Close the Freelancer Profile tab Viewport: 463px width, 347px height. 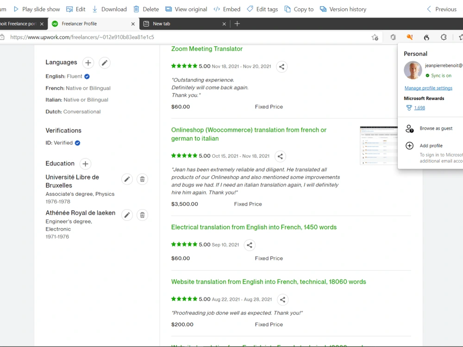tap(133, 24)
